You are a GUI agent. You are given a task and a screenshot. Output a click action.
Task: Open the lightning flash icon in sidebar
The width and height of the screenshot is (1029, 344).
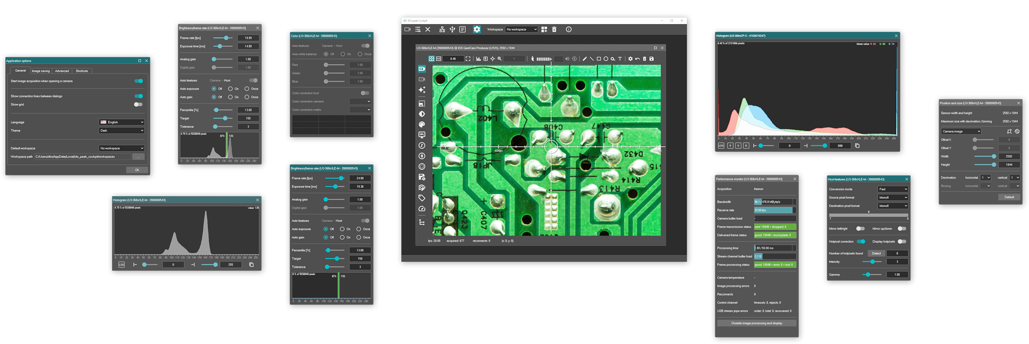click(422, 156)
